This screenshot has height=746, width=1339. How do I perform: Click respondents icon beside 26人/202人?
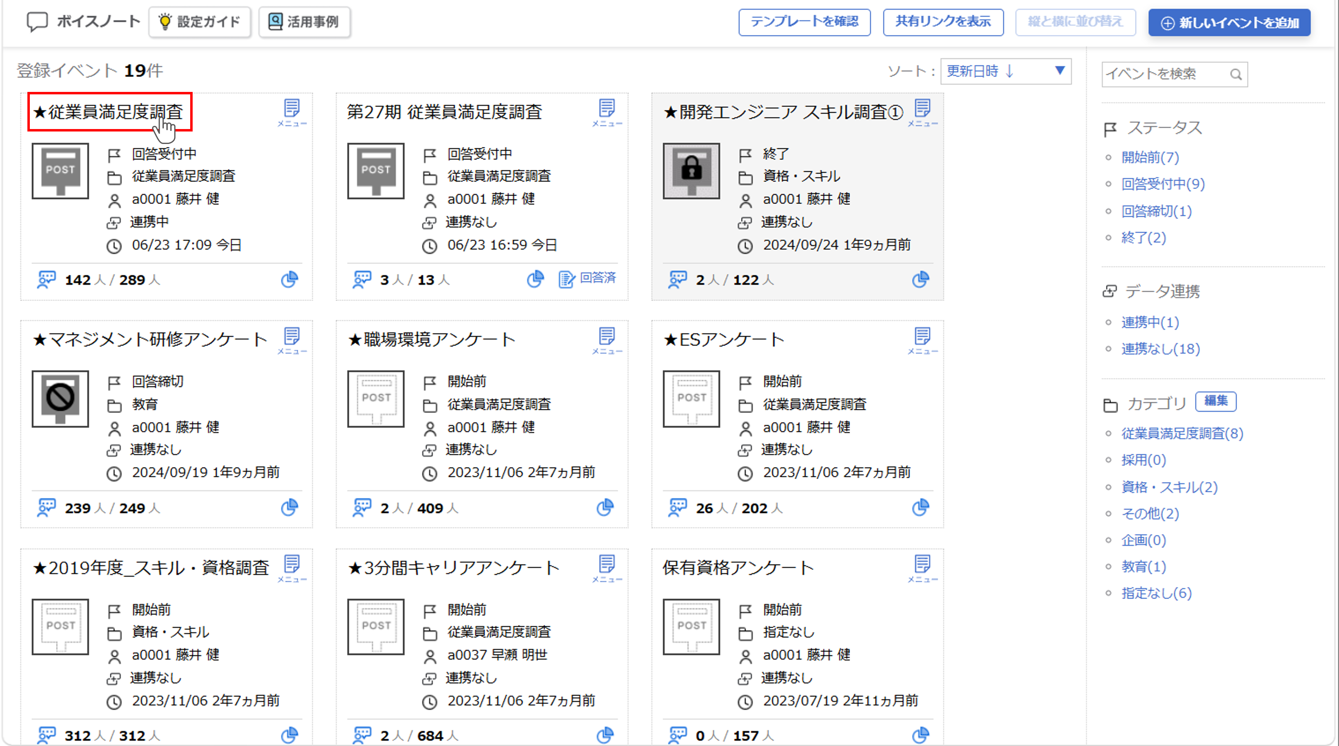coord(677,507)
